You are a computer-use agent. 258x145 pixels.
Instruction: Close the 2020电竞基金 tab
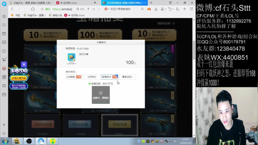coord(145,3)
